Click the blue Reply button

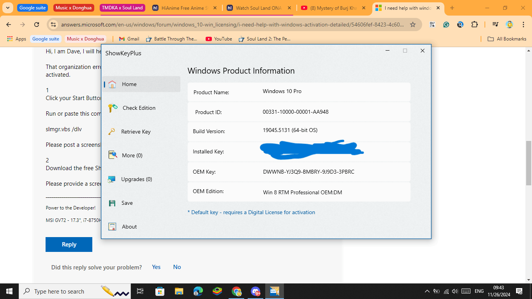69,244
